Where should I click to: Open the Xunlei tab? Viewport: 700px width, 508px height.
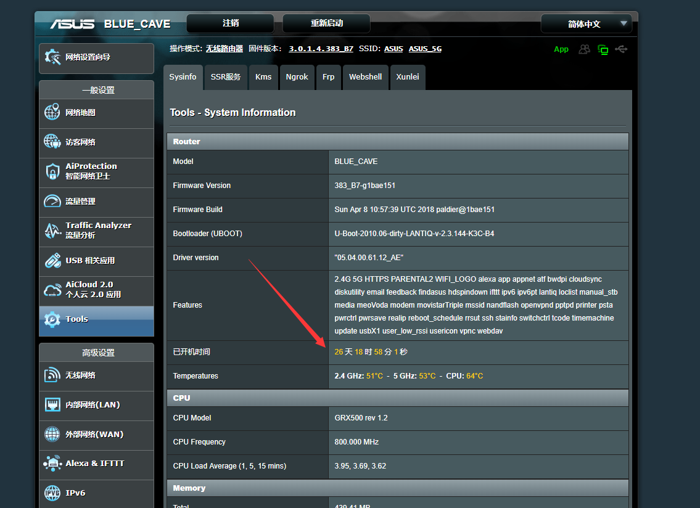click(x=408, y=77)
